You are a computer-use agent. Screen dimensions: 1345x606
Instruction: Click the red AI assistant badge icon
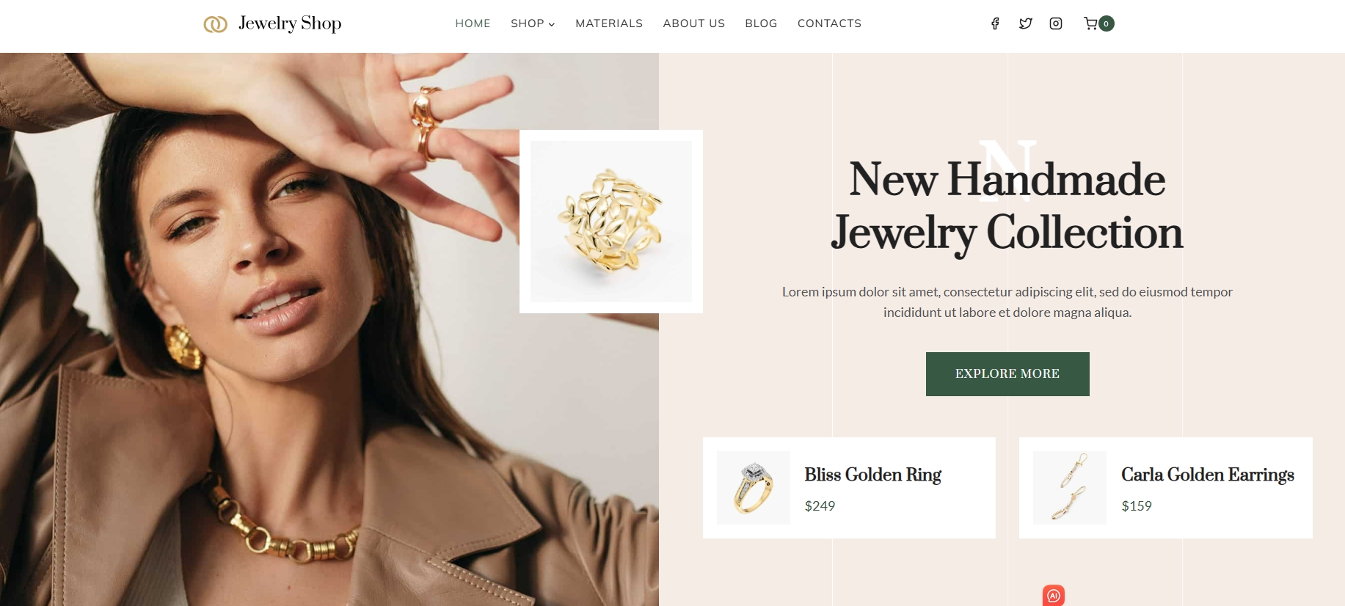point(1054,595)
